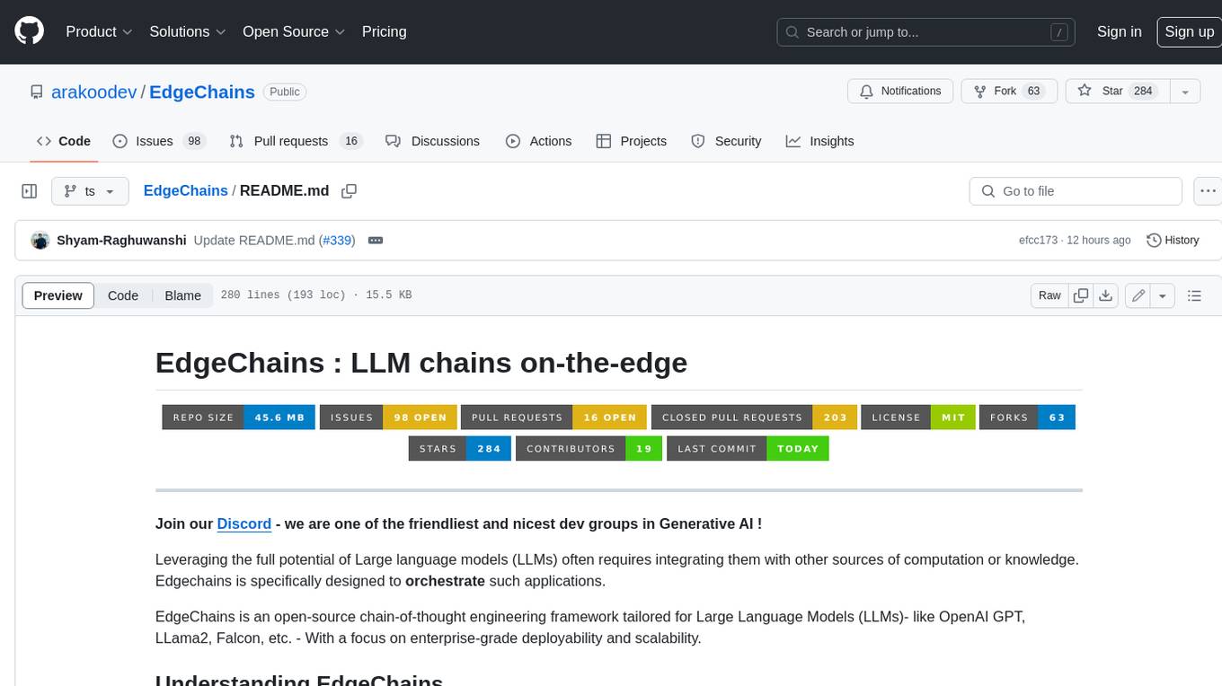Screen dimensions: 1222x686
Task: Open the Projects tab
Action: pyautogui.click(x=631, y=141)
